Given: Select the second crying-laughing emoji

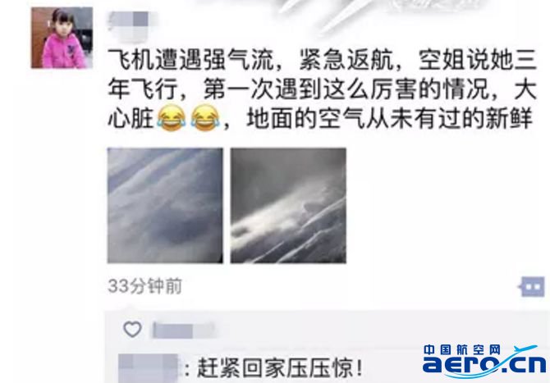Looking at the screenshot, I should 205,117.
